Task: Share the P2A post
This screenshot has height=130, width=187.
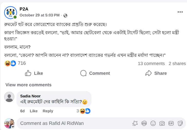Action: [x=156, y=73]
